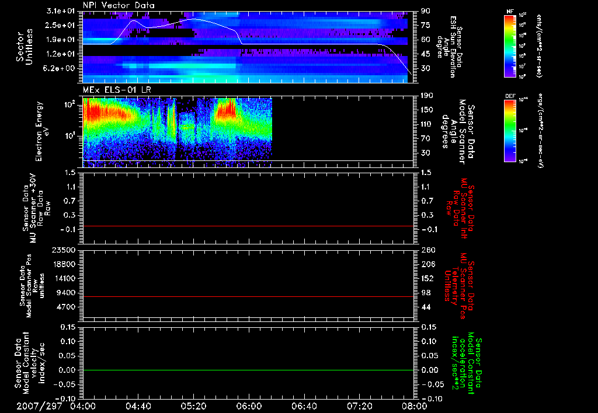Click the 'NPI Vector Data' plot title
Viewport: 598px width, 413px height.
[119, 5]
